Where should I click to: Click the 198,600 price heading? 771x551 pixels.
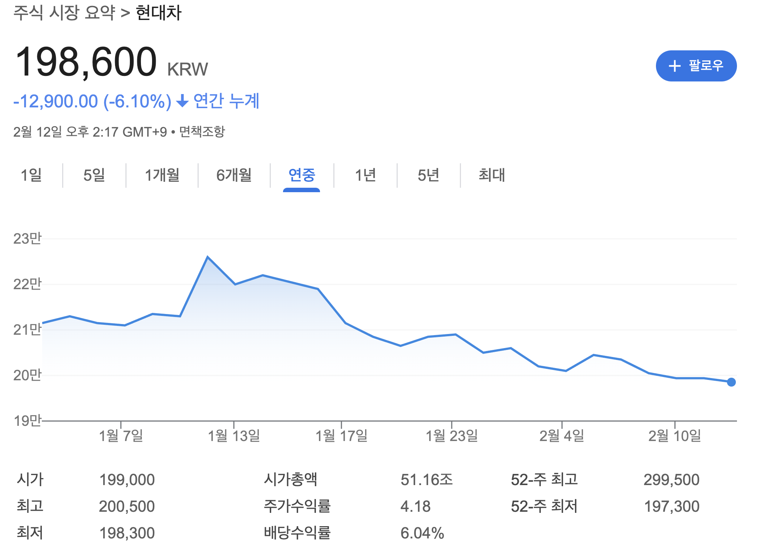click(86, 62)
